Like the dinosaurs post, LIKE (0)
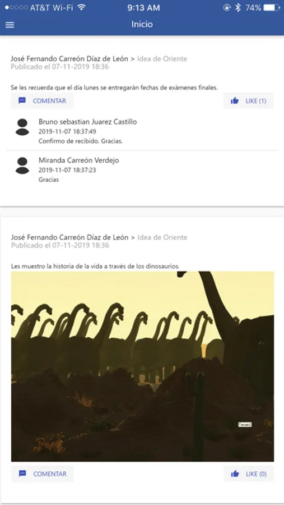Screen dimensions: 284x505 249,474
